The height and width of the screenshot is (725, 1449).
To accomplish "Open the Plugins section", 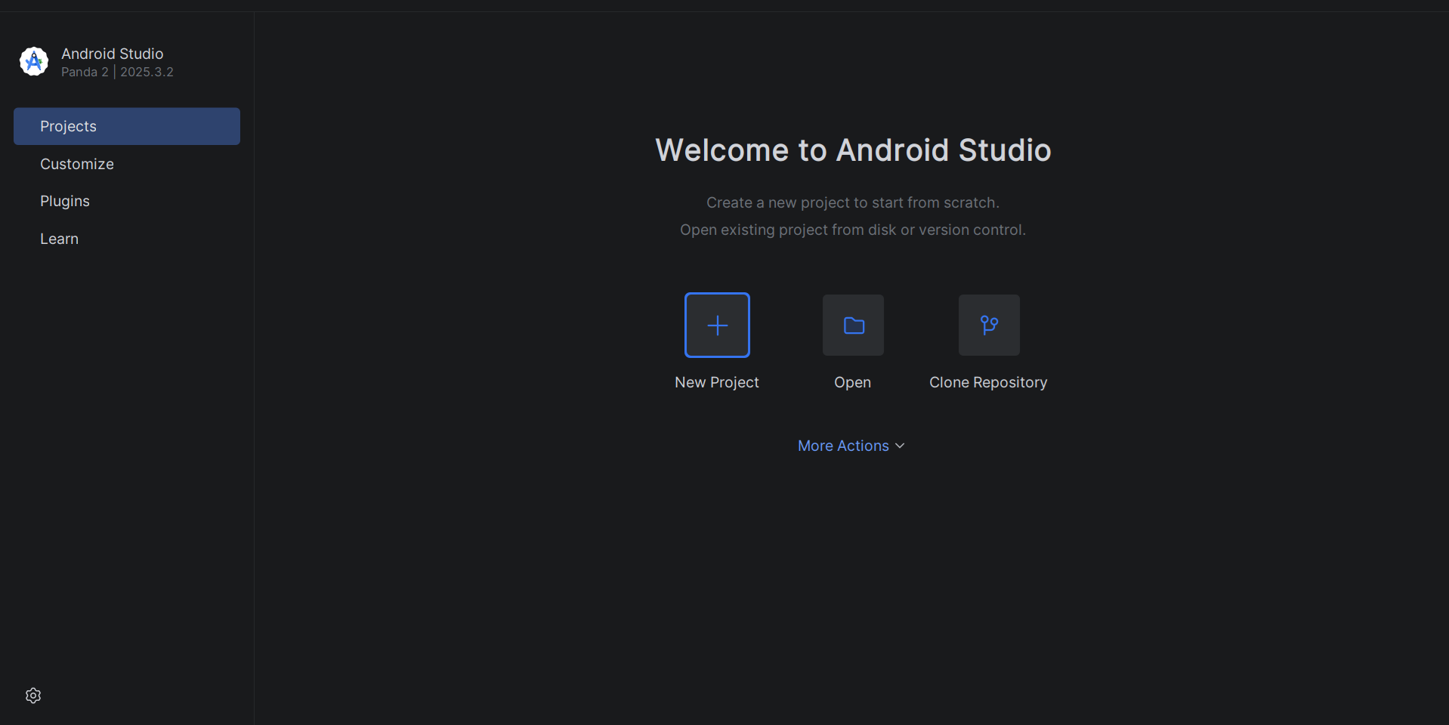I will (x=64, y=201).
